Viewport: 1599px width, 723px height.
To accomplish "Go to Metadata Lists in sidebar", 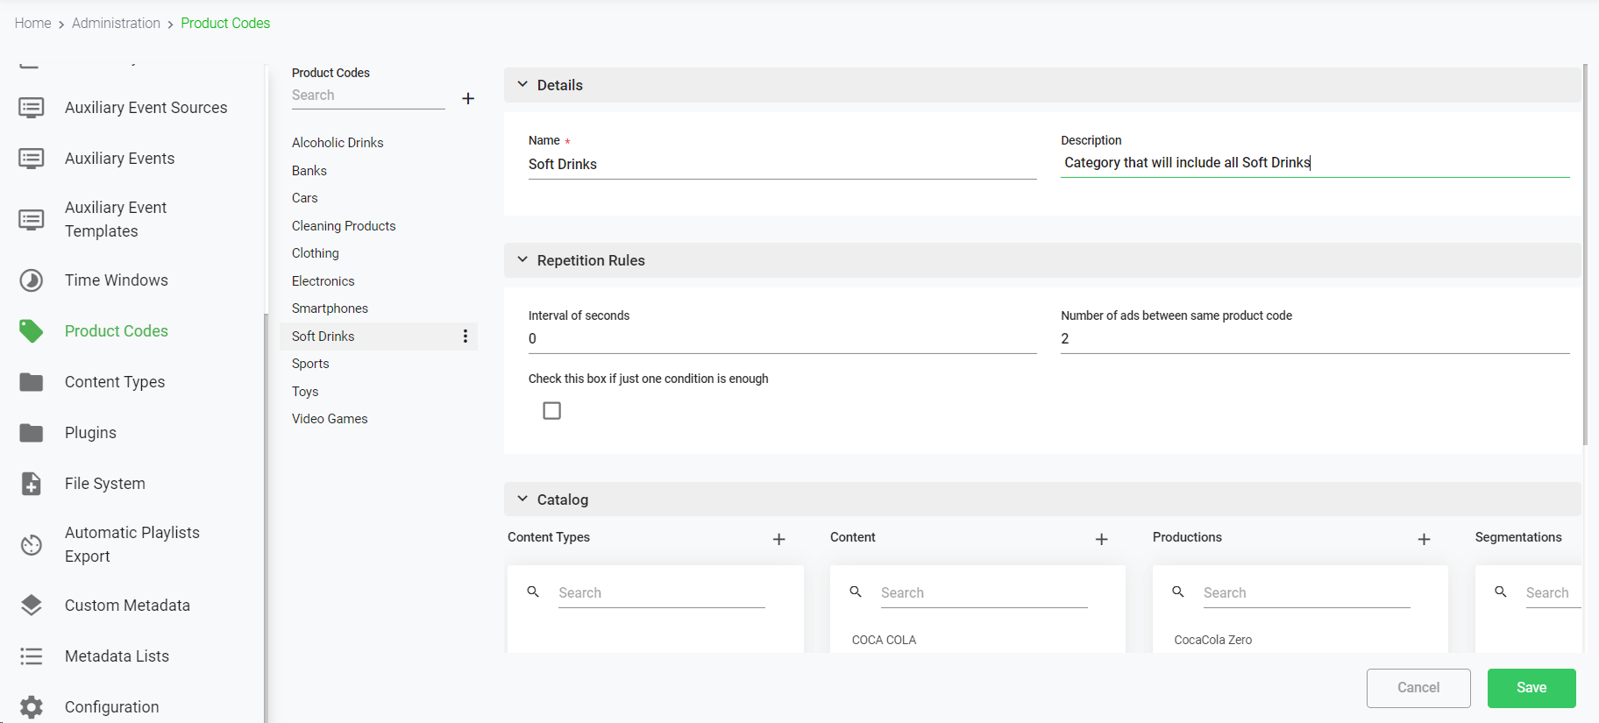I will (x=117, y=656).
